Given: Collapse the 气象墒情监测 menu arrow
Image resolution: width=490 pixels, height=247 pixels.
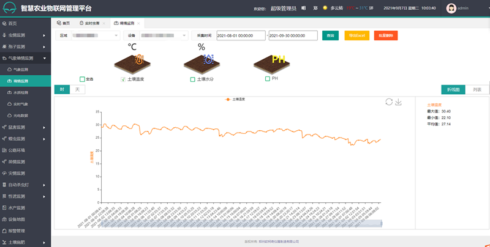Looking at the screenshot, I should pos(44,58).
